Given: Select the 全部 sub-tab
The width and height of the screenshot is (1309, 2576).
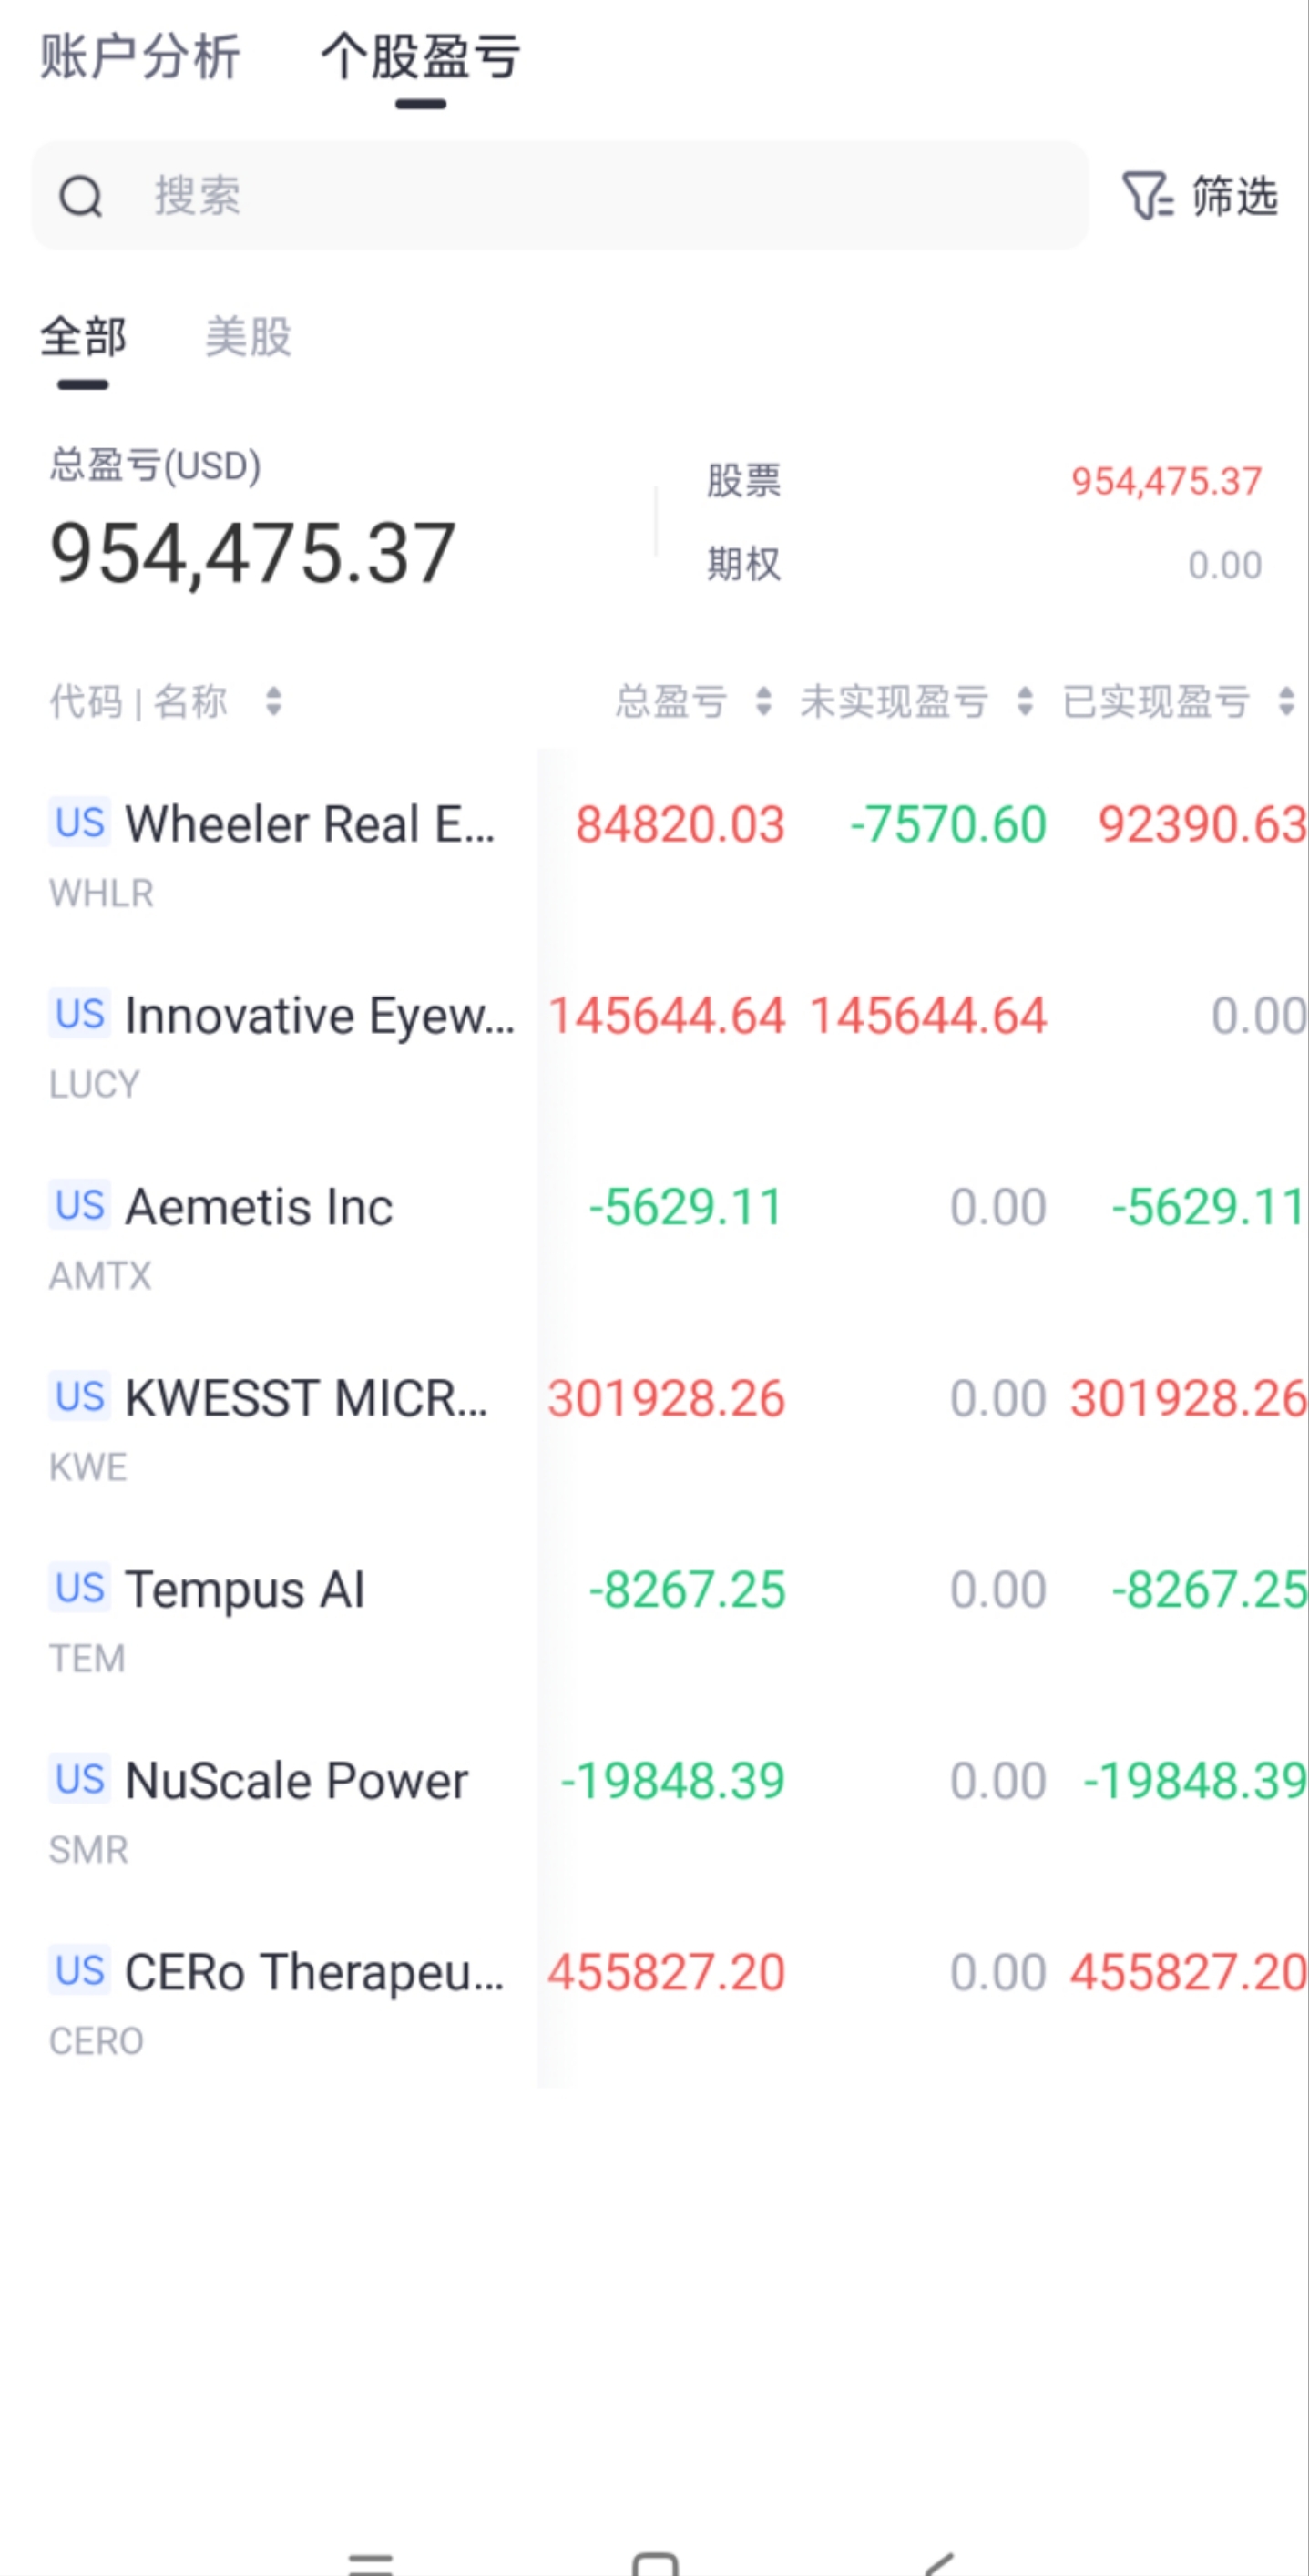Looking at the screenshot, I should [x=83, y=337].
